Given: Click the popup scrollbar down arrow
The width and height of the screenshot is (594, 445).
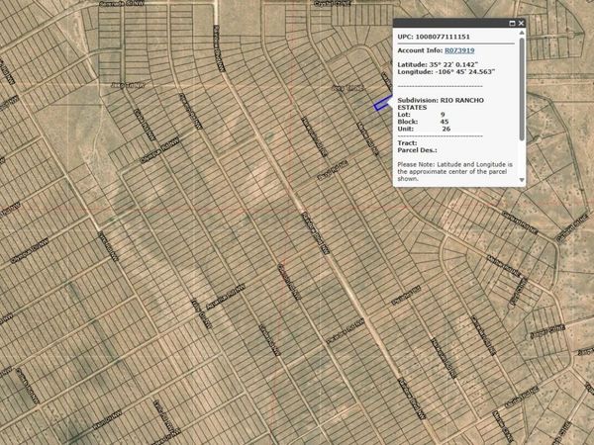Looking at the screenshot, I should pyautogui.click(x=522, y=180).
